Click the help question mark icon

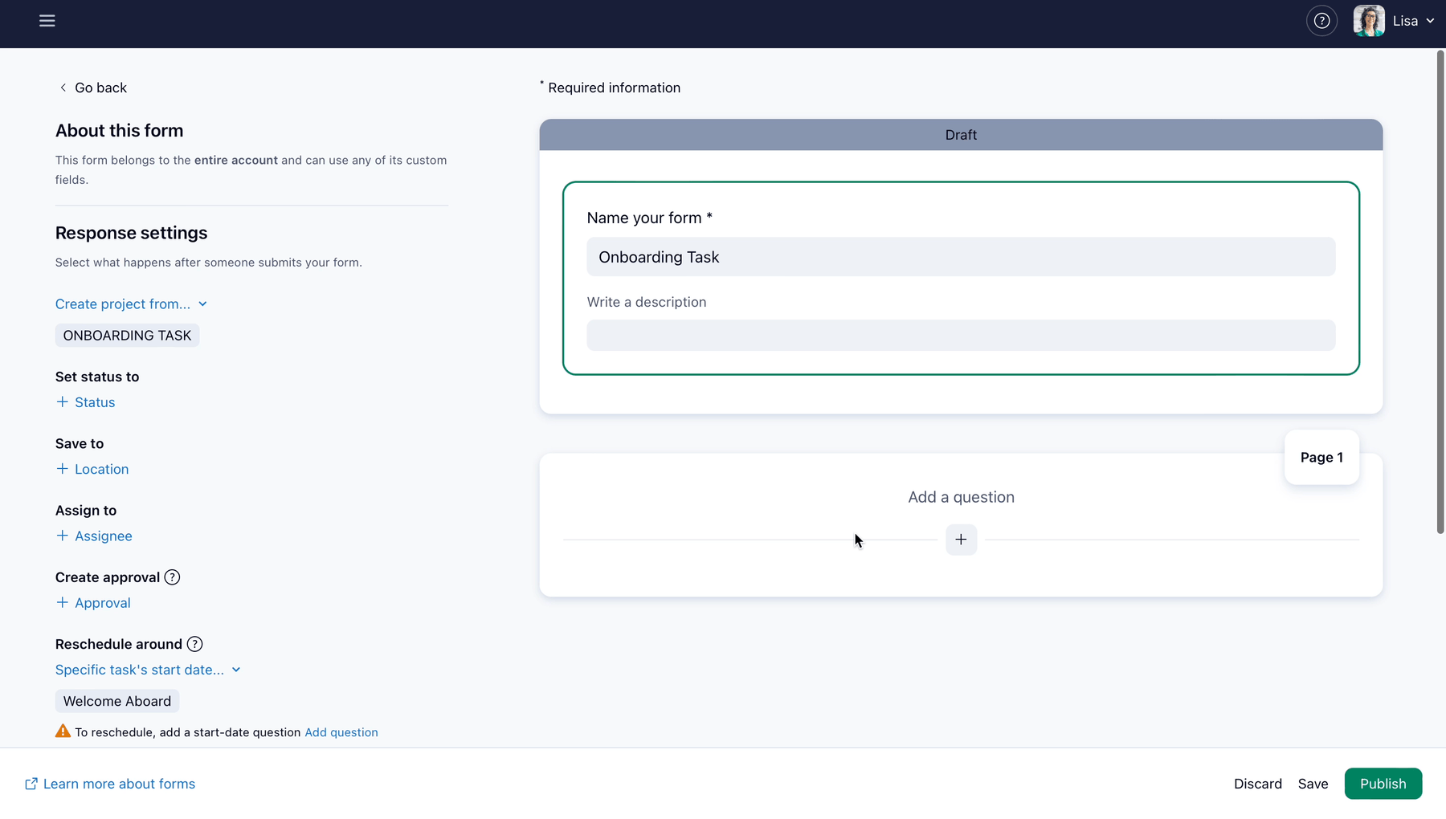point(1321,21)
